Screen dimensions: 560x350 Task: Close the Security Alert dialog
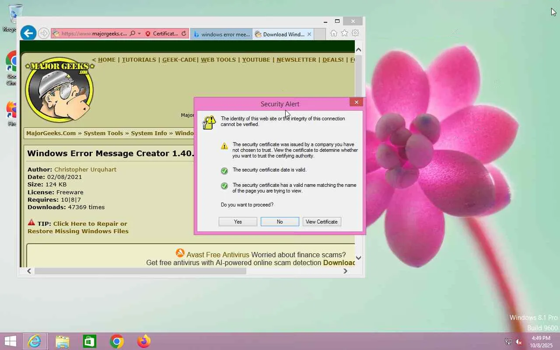(x=356, y=102)
